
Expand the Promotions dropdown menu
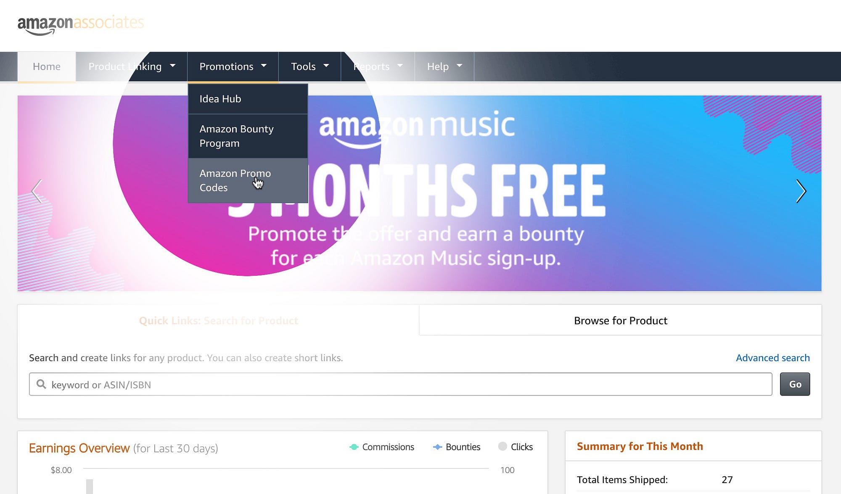[x=232, y=66]
